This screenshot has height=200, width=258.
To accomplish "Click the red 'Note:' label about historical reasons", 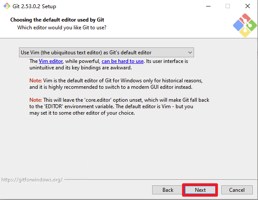I will [x=35, y=81].
